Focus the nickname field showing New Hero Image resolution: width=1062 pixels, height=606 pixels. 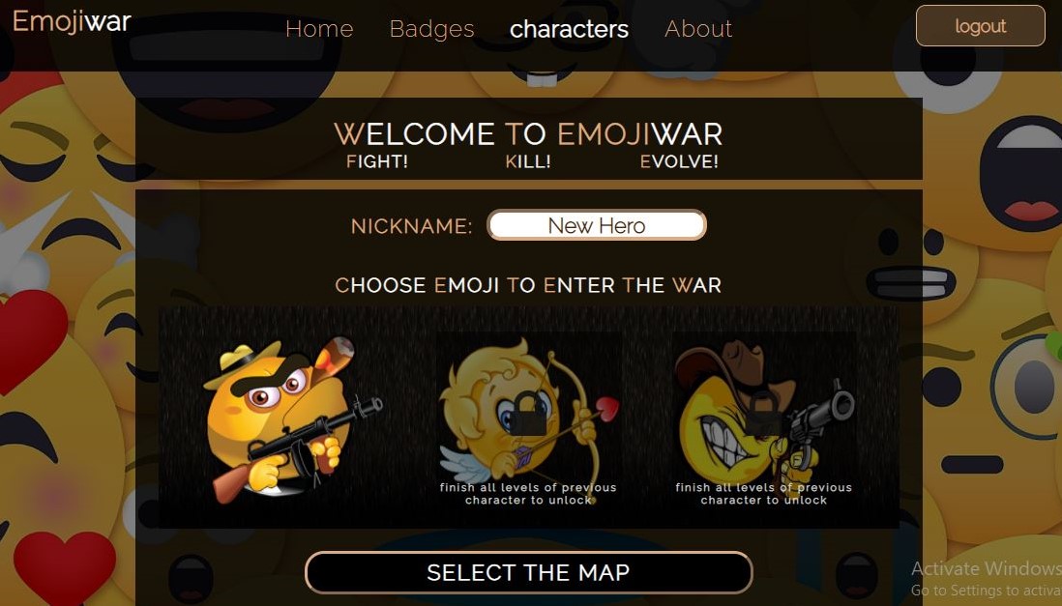point(597,225)
